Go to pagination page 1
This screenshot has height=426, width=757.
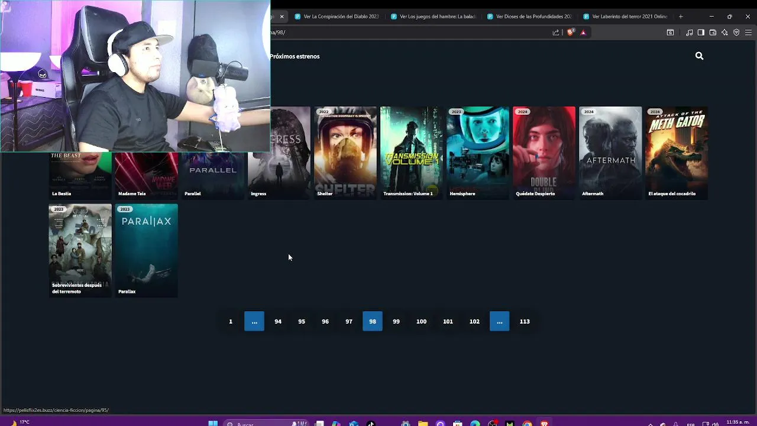coord(231,321)
